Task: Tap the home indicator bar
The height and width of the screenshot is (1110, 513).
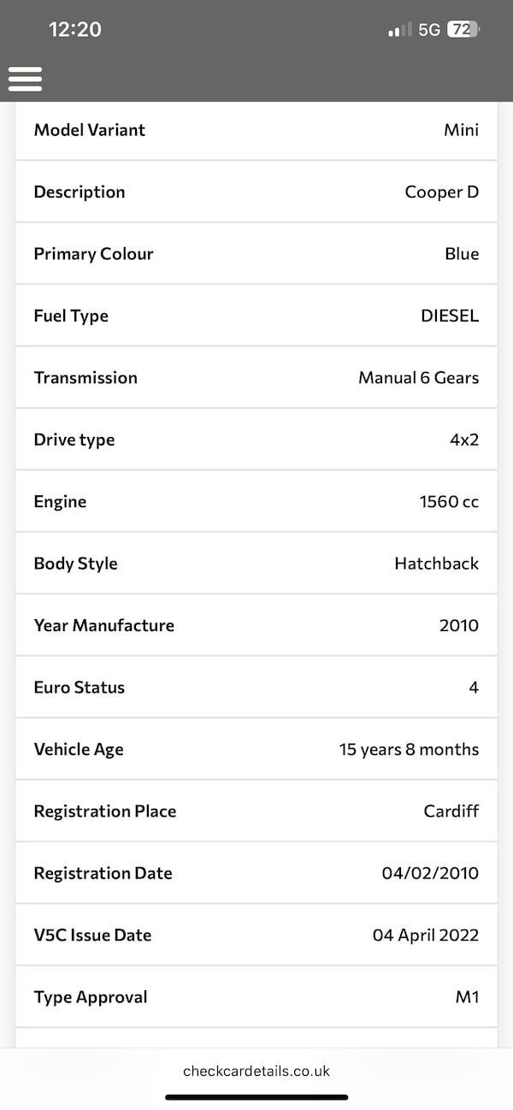Action: pos(256,1097)
